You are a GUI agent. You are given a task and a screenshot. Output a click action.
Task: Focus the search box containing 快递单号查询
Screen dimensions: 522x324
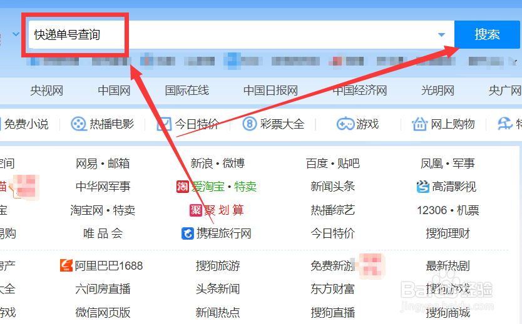241,34
